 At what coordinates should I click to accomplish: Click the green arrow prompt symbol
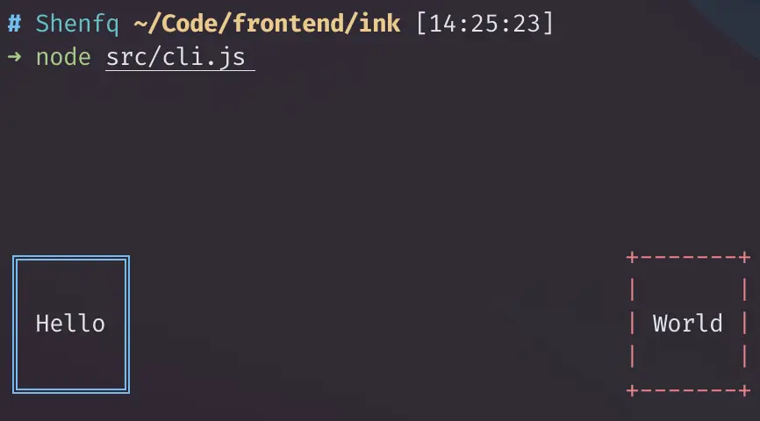coord(15,57)
